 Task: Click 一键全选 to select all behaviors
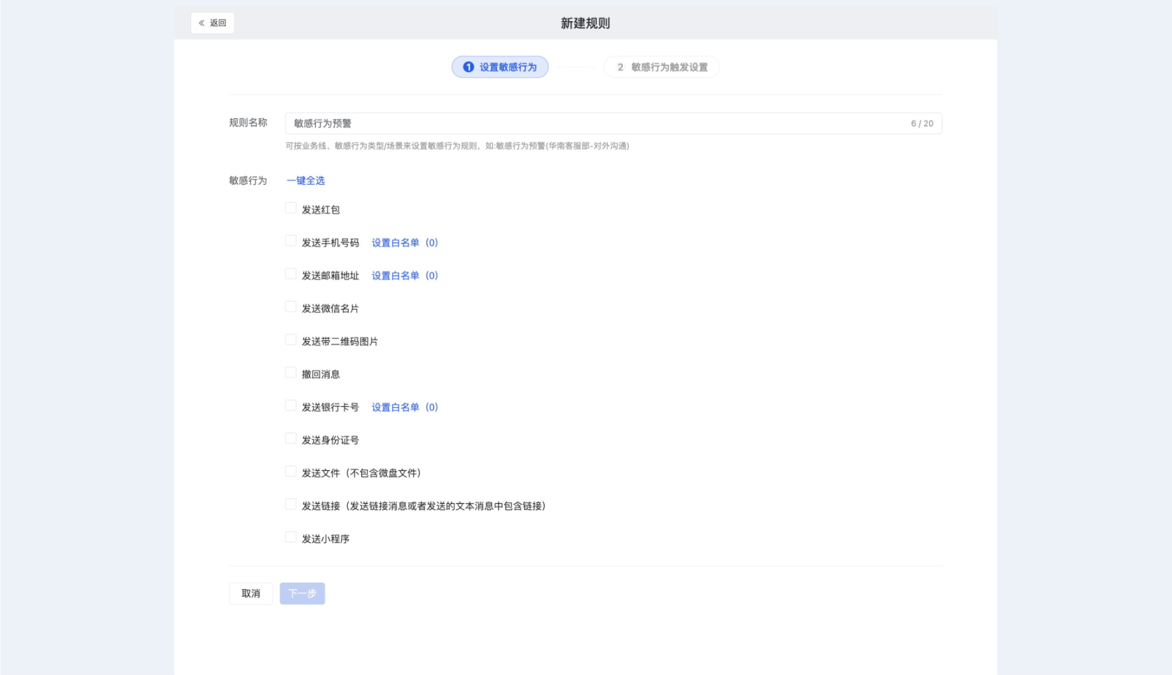[x=306, y=180]
